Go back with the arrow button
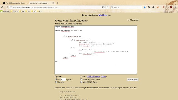Viewport: 178px width, 100px height. tap(7, 7)
